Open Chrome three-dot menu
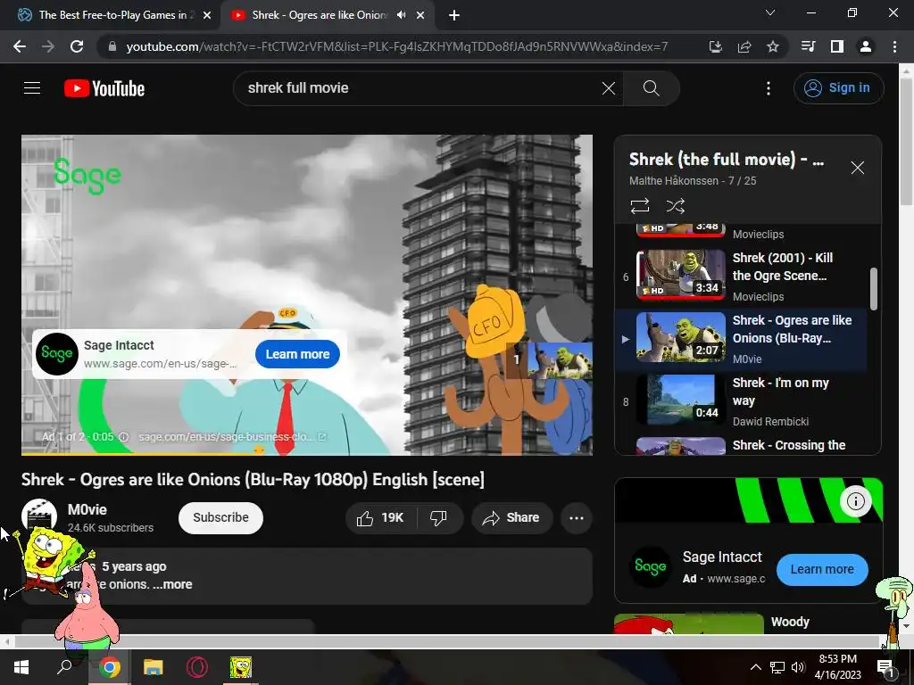 tap(894, 46)
